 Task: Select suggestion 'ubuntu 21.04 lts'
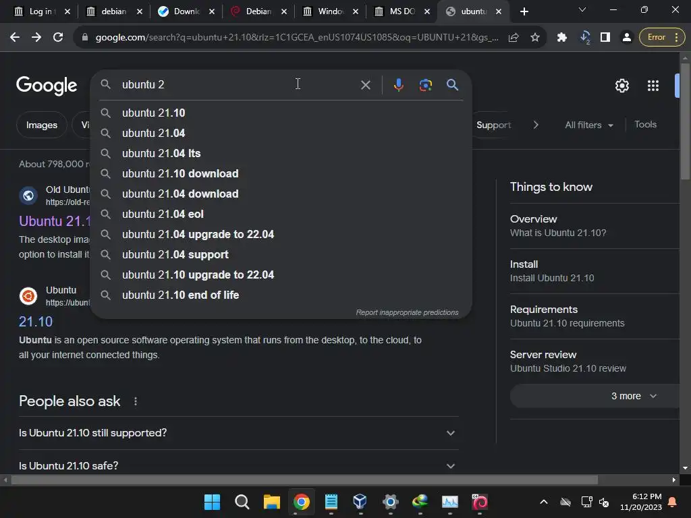(x=281, y=153)
